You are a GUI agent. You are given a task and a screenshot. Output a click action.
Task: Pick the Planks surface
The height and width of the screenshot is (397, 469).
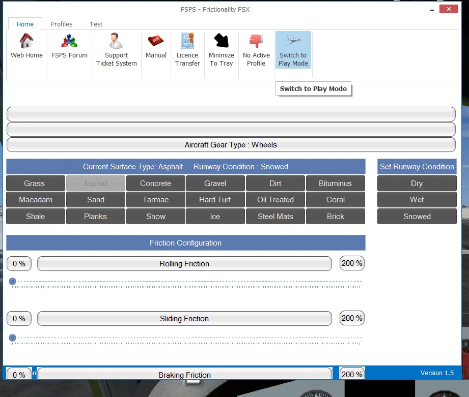[x=96, y=217]
